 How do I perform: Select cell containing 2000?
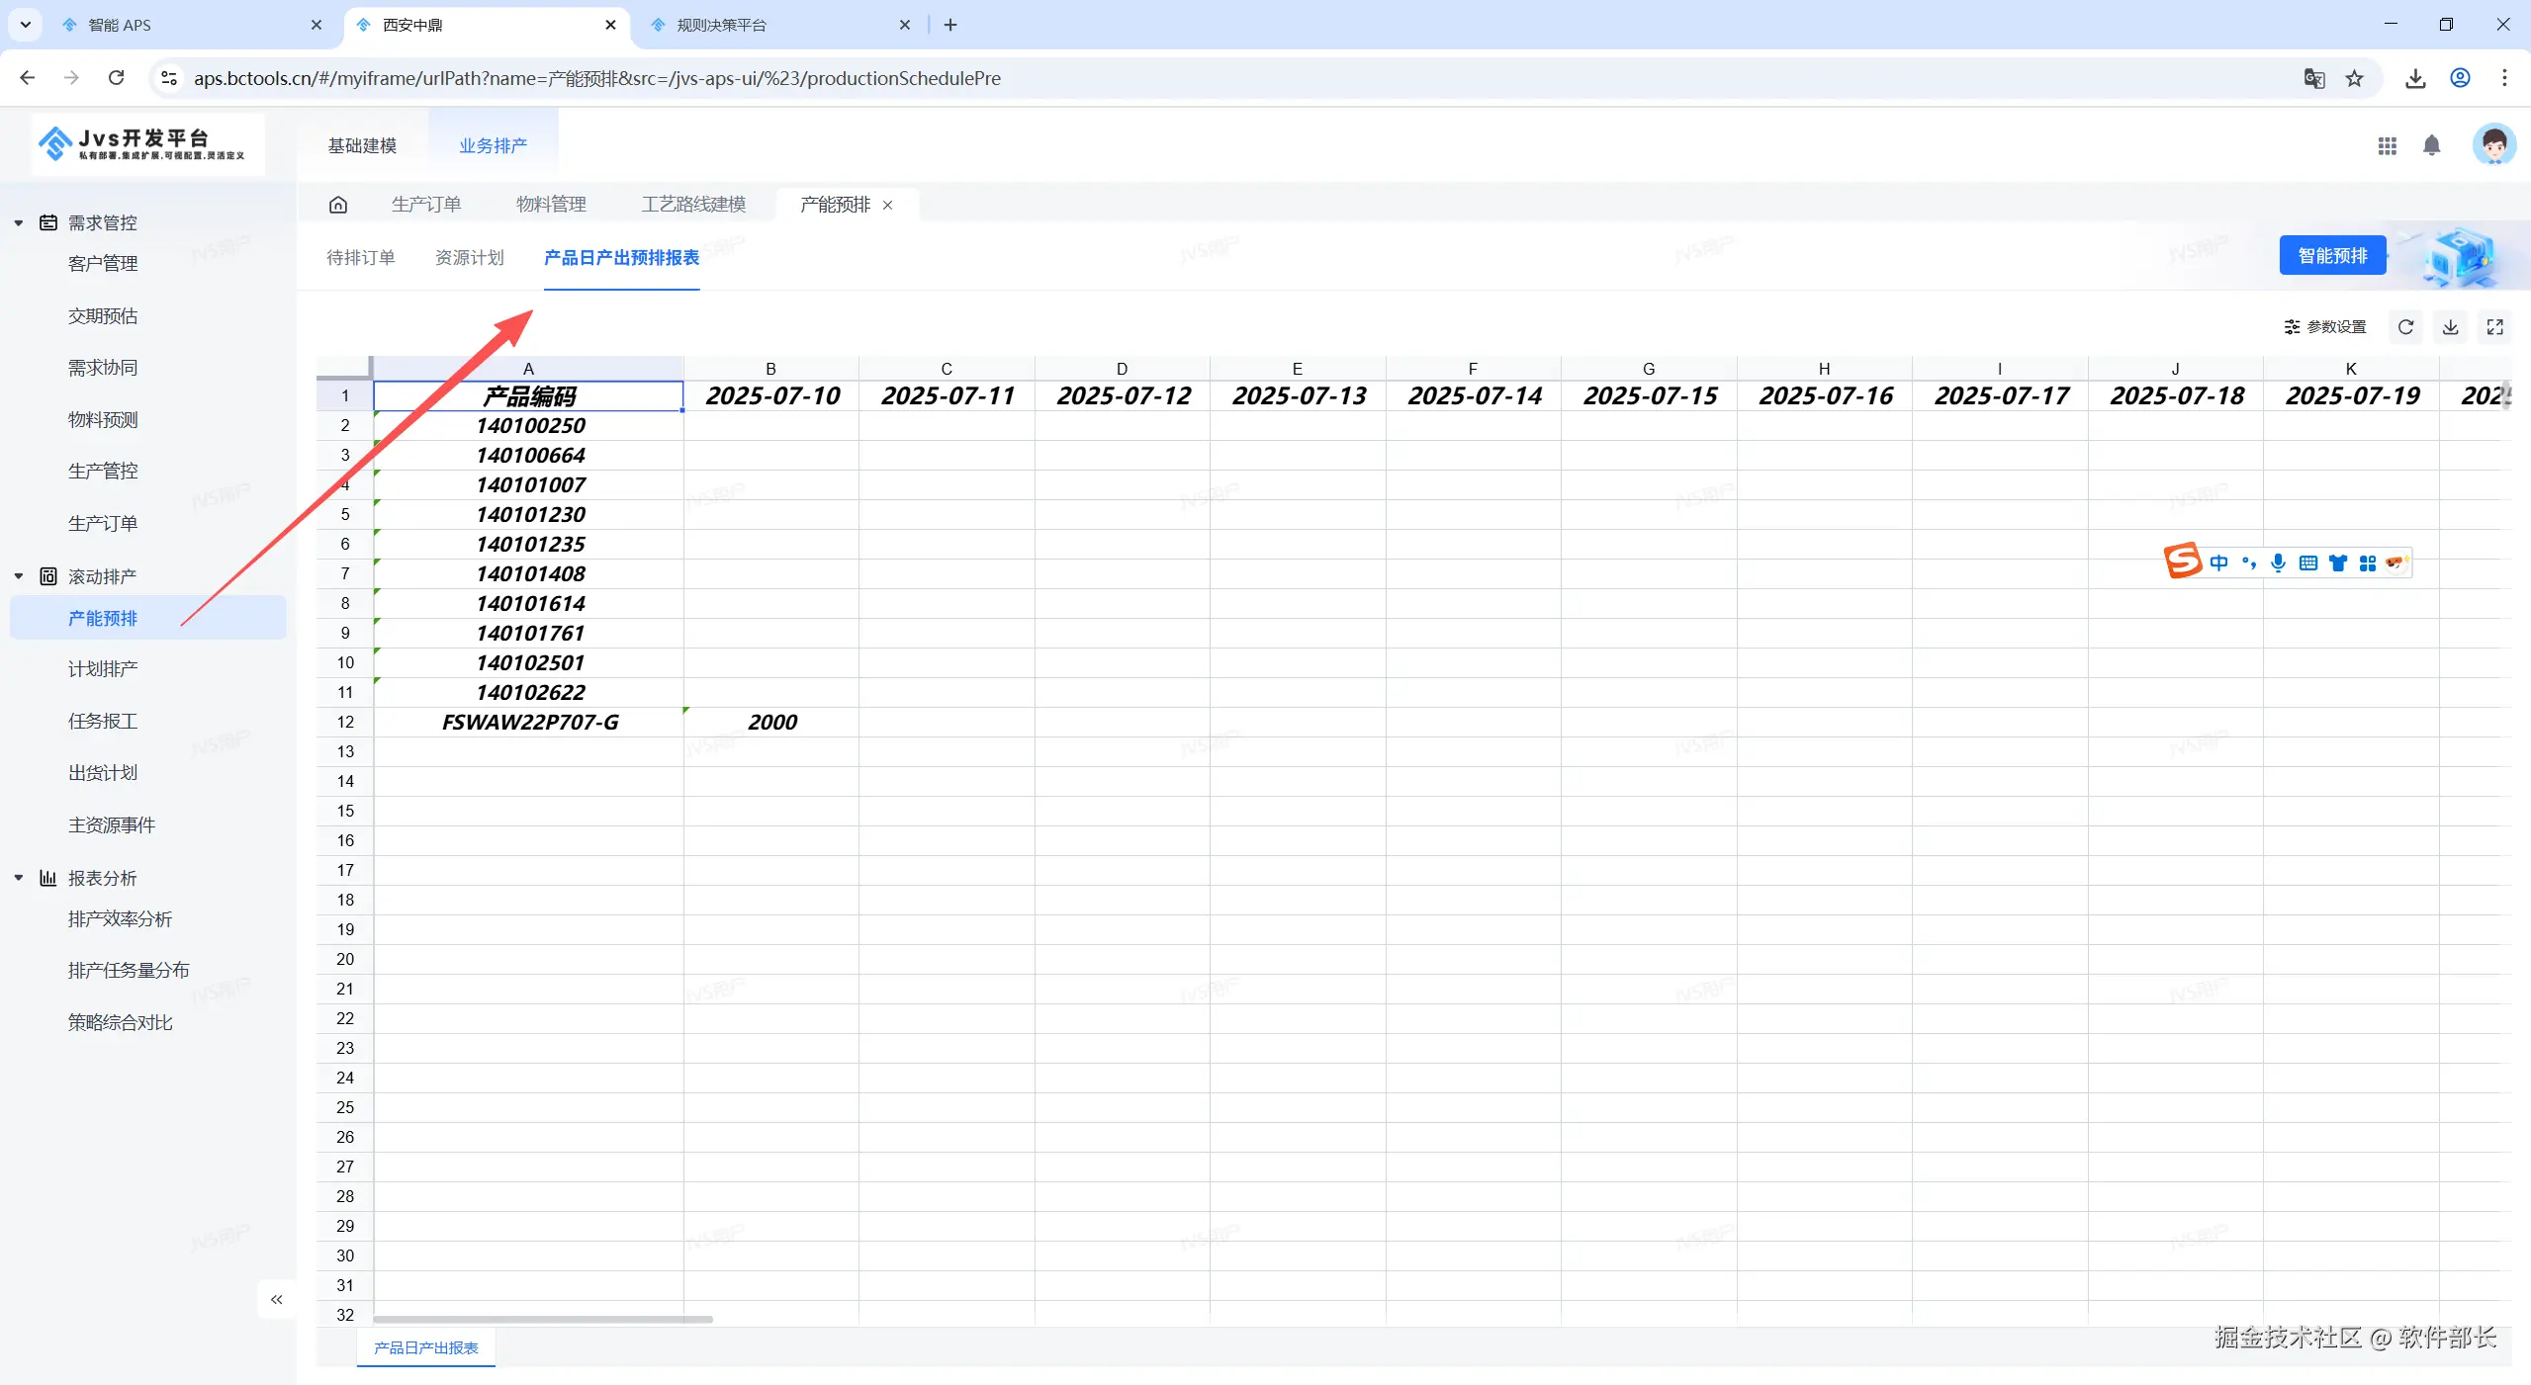(771, 723)
